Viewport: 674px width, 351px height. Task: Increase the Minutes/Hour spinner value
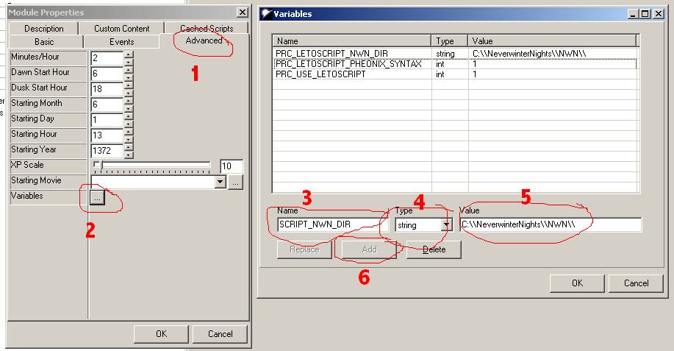[x=129, y=54]
